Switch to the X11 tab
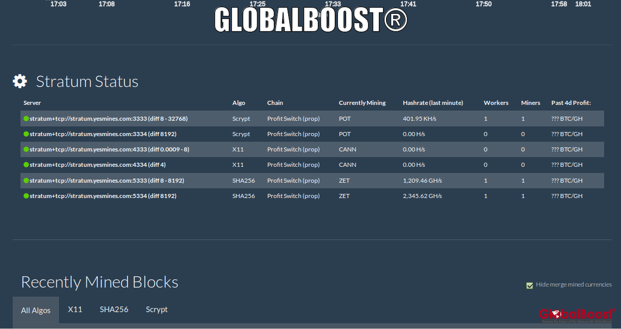Viewport: 621px width, 329px height. coord(75,309)
